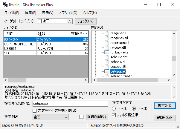Click the file icon next to reagent.dll

coord(107,33)
